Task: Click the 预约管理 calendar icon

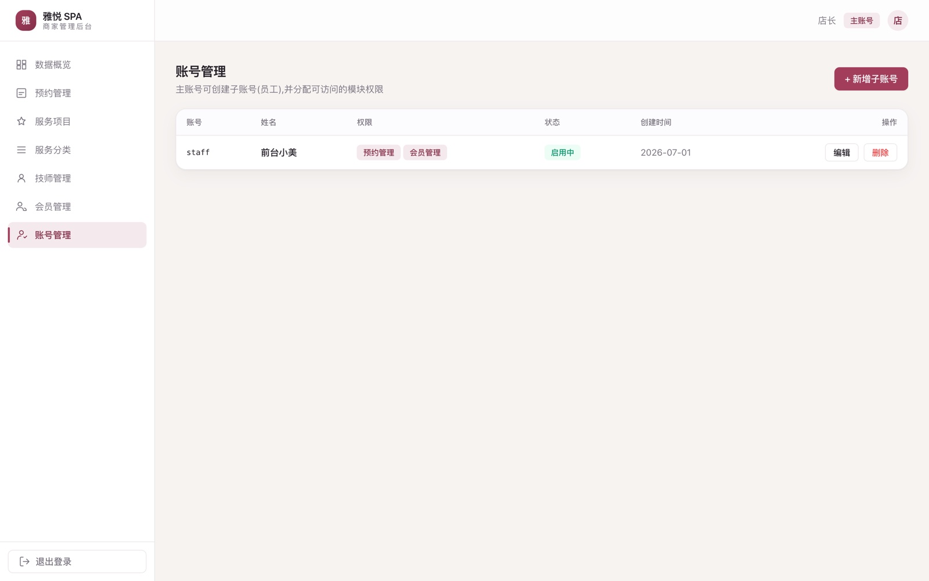Action: [x=21, y=93]
